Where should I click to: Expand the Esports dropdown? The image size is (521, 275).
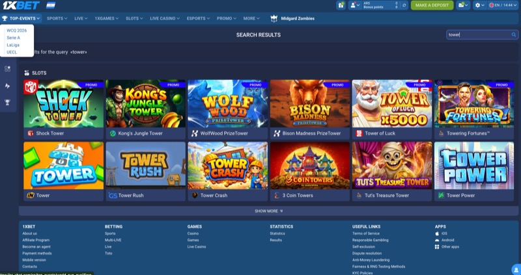[x=198, y=19]
